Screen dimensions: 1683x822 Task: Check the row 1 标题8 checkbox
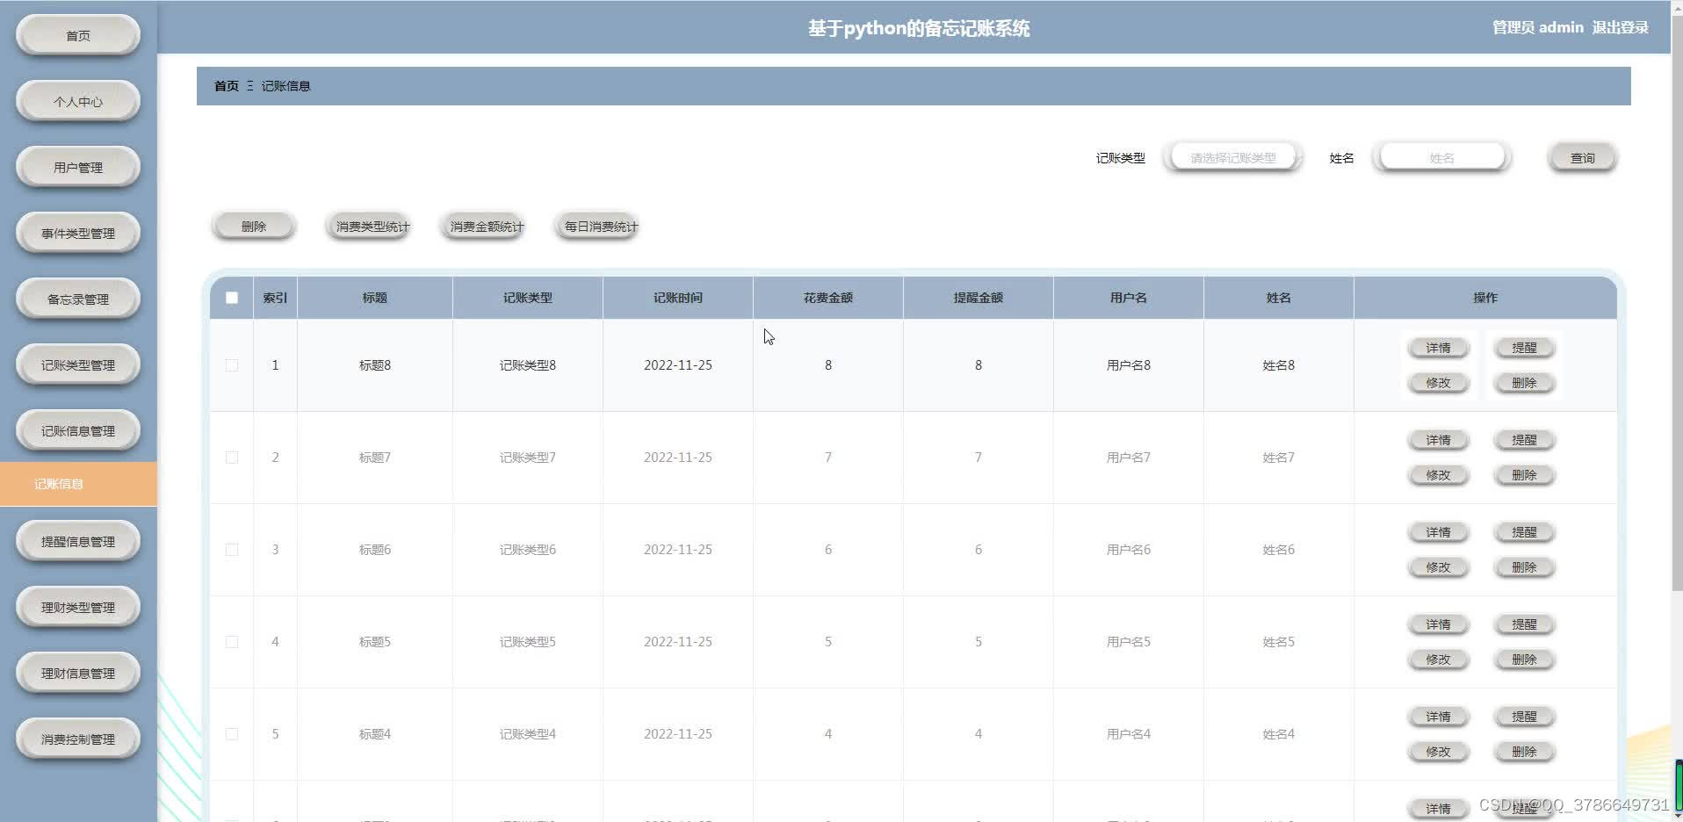pyautogui.click(x=232, y=365)
